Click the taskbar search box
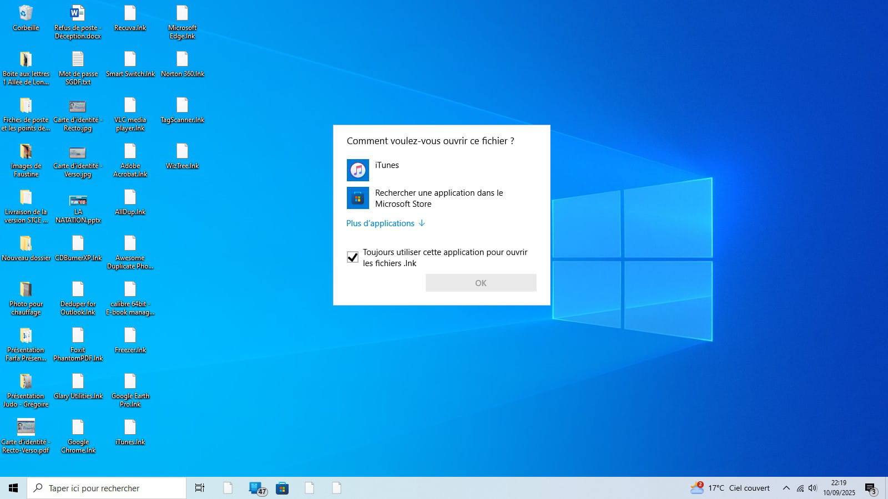Image resolution: width=888 pixels, height=499 pixels. 107,488
